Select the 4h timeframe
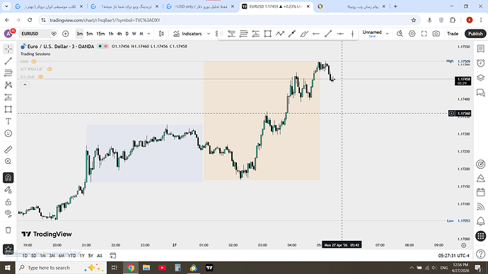The width and height of the screenshot is (488, 274). 120,34
